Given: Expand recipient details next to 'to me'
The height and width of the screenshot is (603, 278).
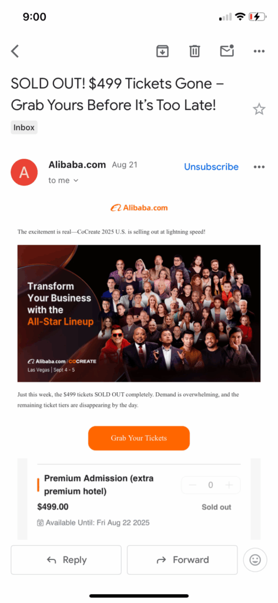Looking at the screenshot, I should click(x=76, y=180).
